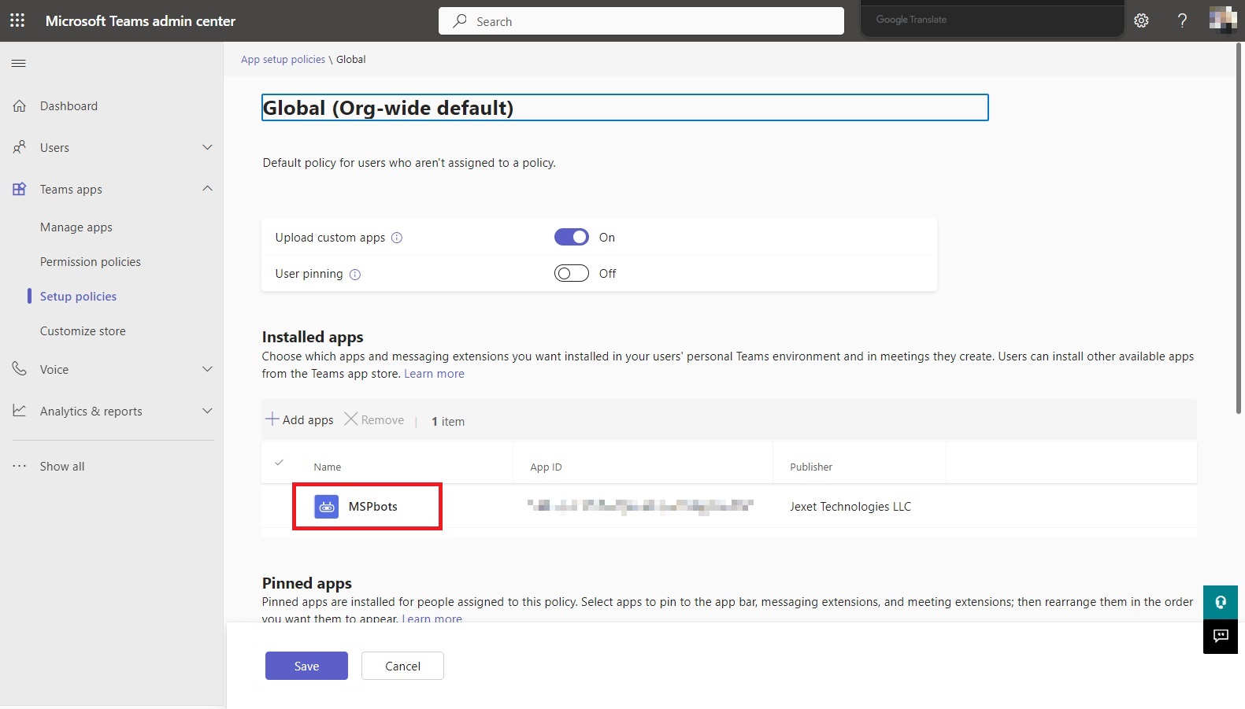The height and width of the screenshot is (709, 1245).
Task: Click App setup policies breadcrumb link
Action: point(283,60)
